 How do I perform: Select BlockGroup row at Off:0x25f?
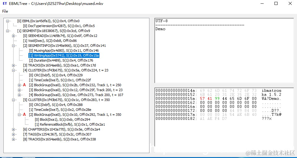pos(76,90)
